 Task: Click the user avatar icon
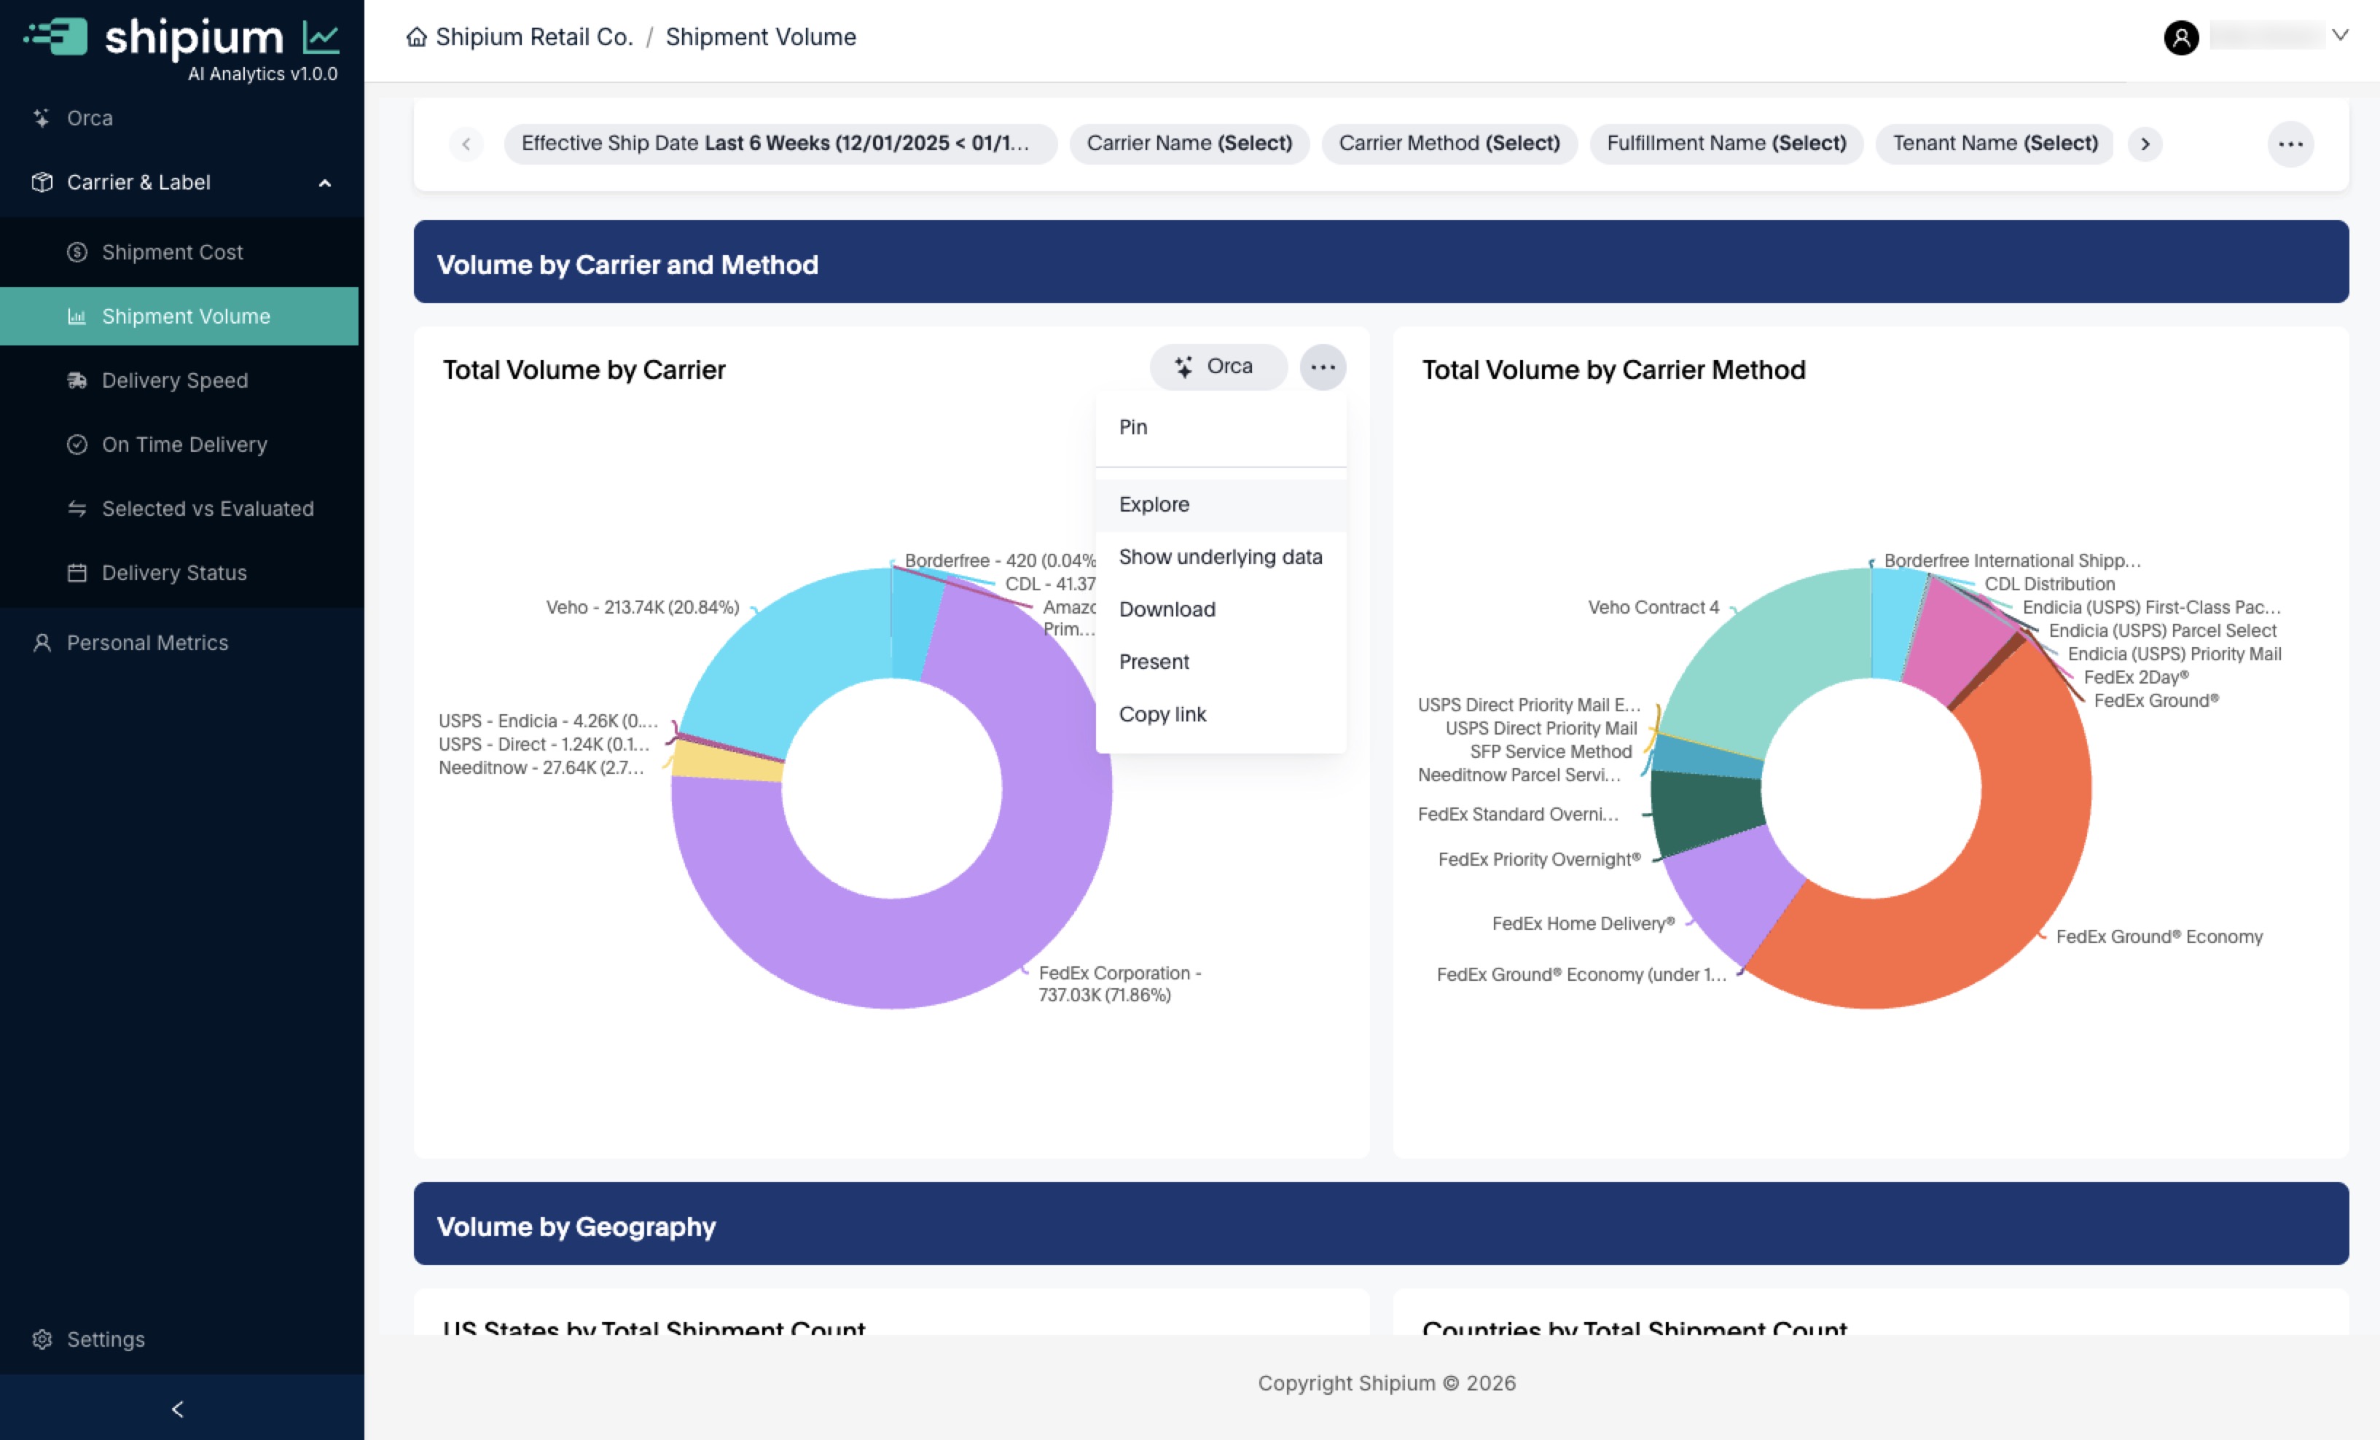[2180, 38]
